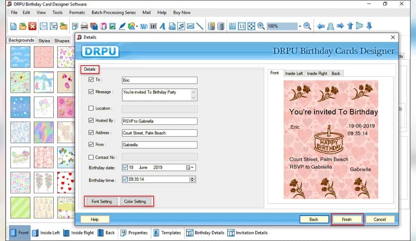The height and width of the screenshot is (241, 416).
Task: Click the flip horizontal mirror icon
Action: tap(330, 26)
